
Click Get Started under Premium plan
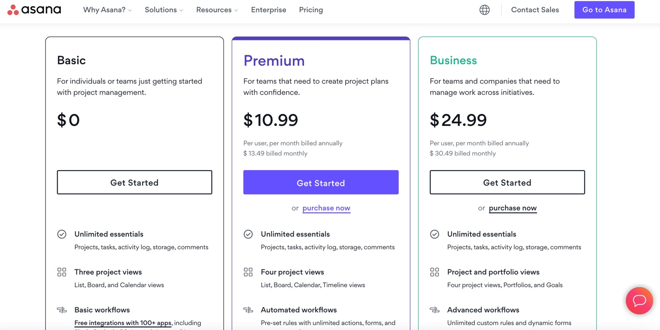(x=321, y=183)
